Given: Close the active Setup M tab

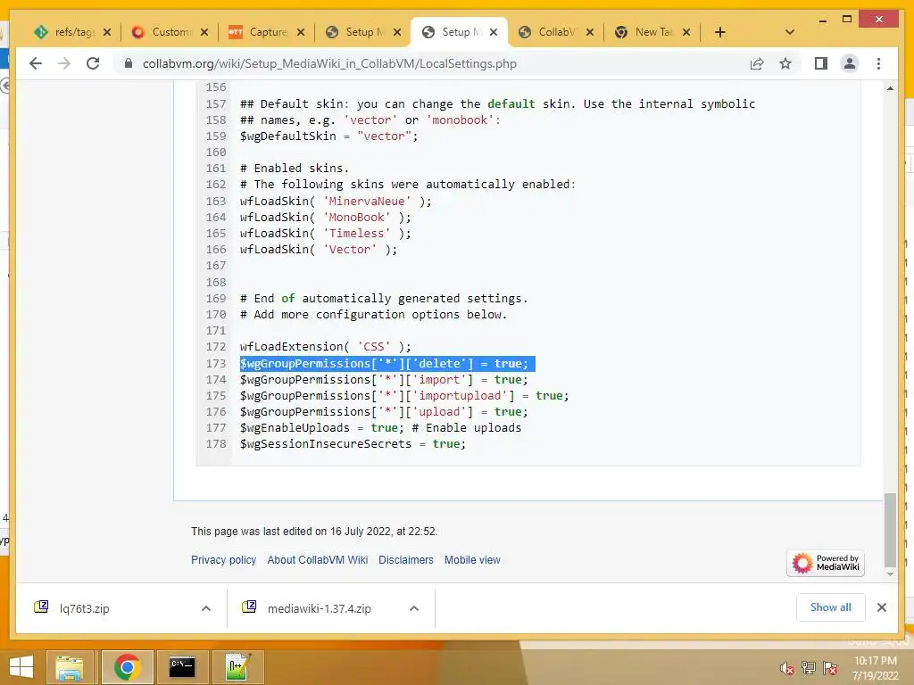Looking at the screenshot, I should coord(494,32).
